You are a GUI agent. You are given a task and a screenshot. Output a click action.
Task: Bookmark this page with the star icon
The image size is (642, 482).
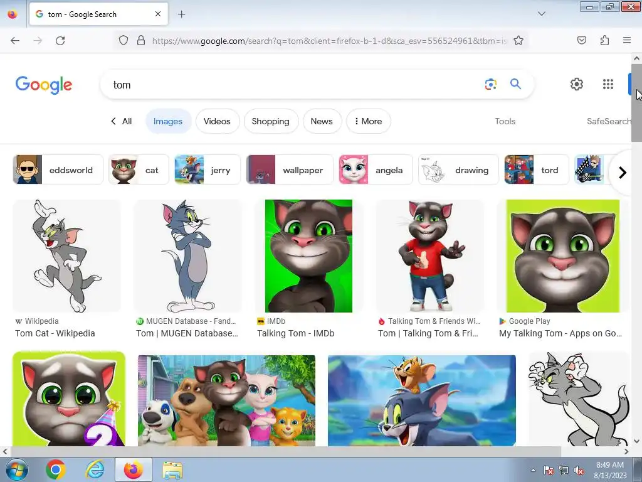(x=518, y=41)
